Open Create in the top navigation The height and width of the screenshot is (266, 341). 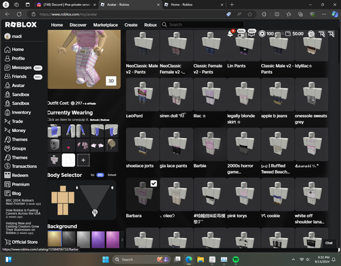click(131, 24)
